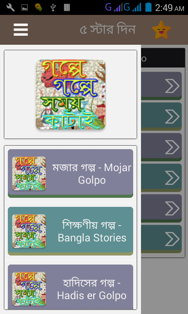
Task: Tap the large app logo in drawer header
Action: point(70,94)
